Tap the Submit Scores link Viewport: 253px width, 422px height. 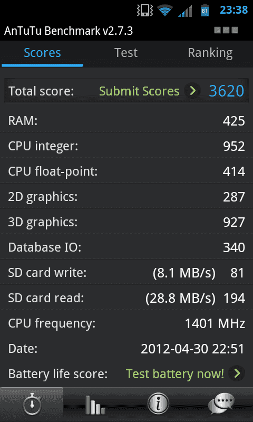pyautogui.click(x=139, y=91)
